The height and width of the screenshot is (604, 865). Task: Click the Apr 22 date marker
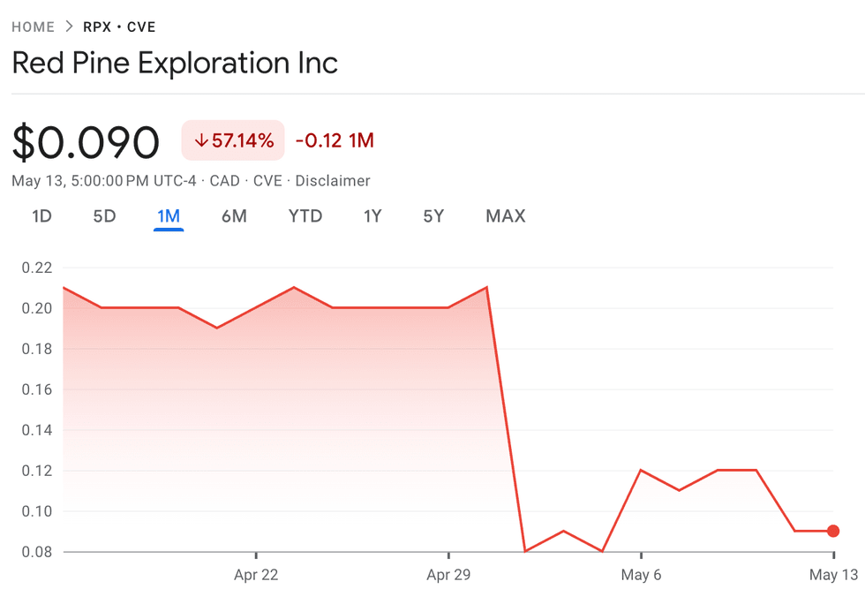[256, 575]
